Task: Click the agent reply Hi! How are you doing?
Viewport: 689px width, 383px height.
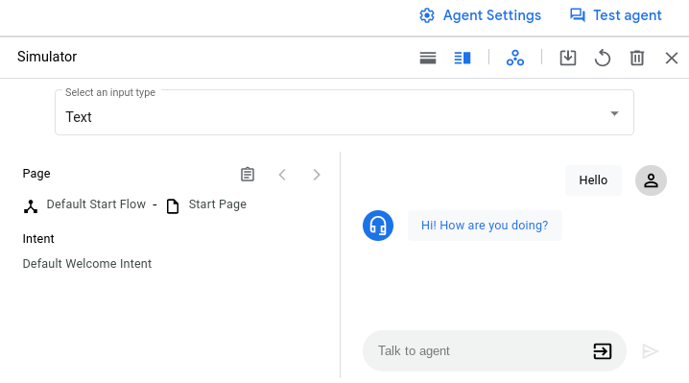Action: click(x=485, y=226)
